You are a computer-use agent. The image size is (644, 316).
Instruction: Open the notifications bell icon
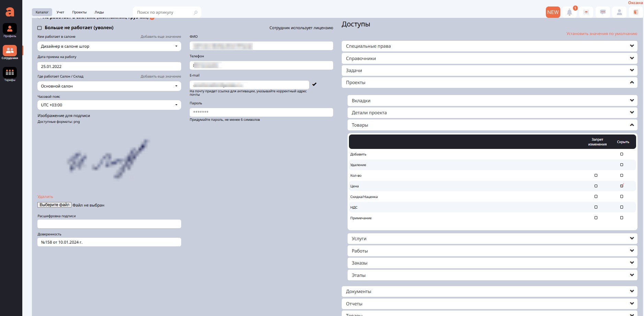(x=569, y=12)
